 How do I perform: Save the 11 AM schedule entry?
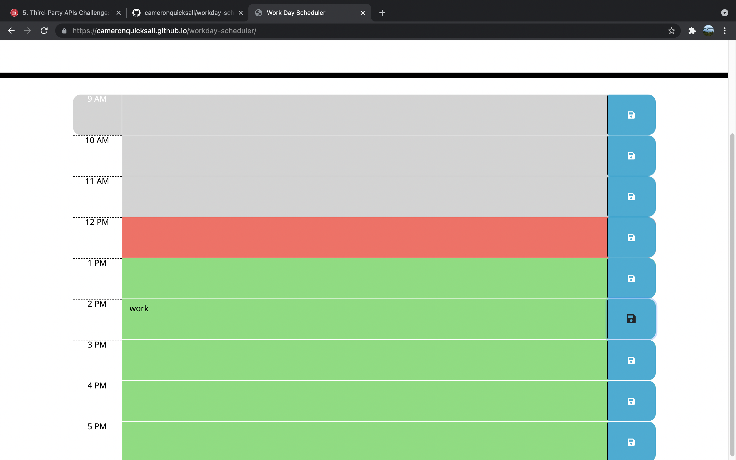tap(631, 197)
